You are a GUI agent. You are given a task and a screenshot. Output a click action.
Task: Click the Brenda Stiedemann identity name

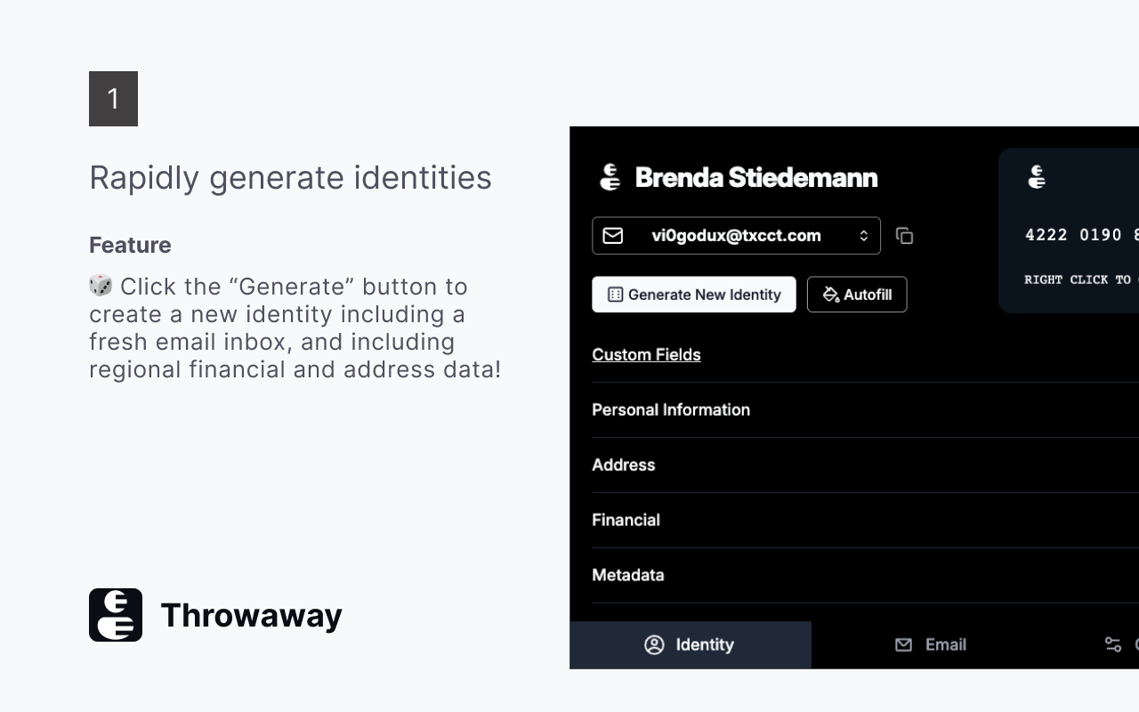coord(756,177)
